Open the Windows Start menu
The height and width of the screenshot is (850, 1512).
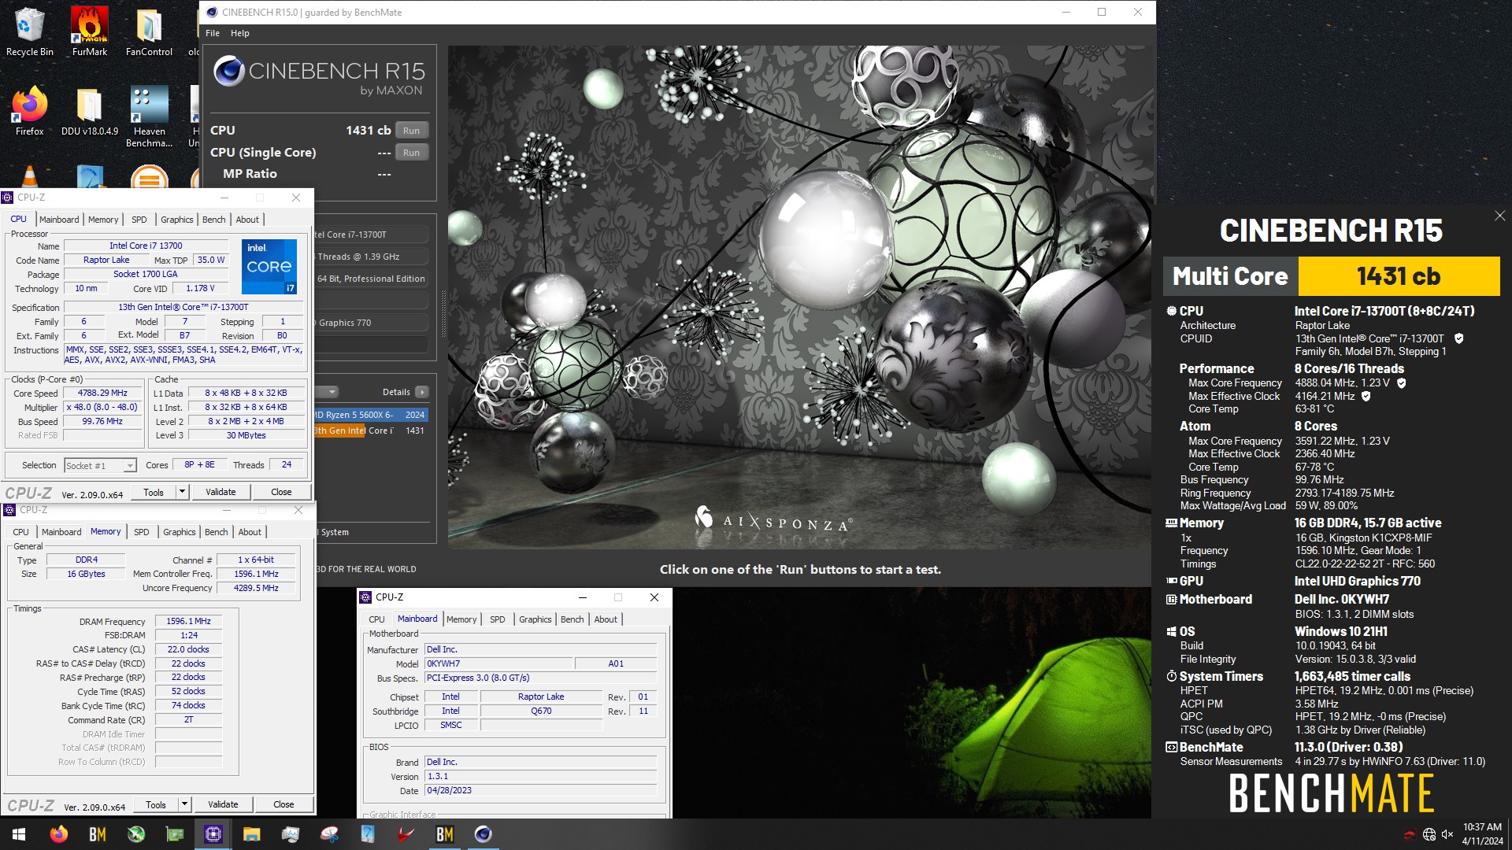coord(19,834)
